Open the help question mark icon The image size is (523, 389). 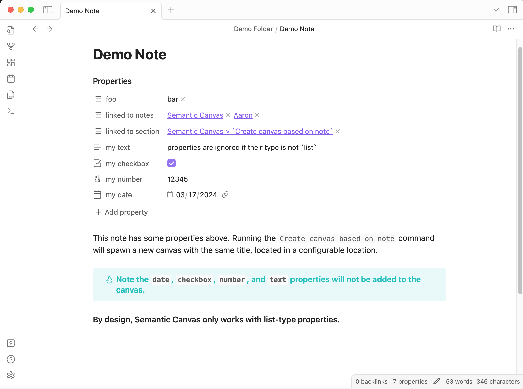pyautogui.click(x=11, y=359)
